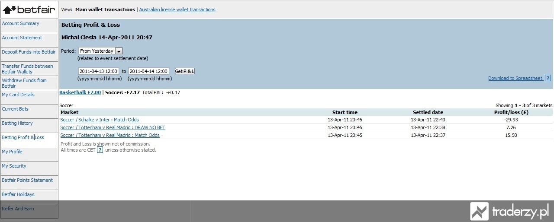Viewport: 554px width, 222px height.
Task: Go to Account Statement
Action: pos(22,38)
